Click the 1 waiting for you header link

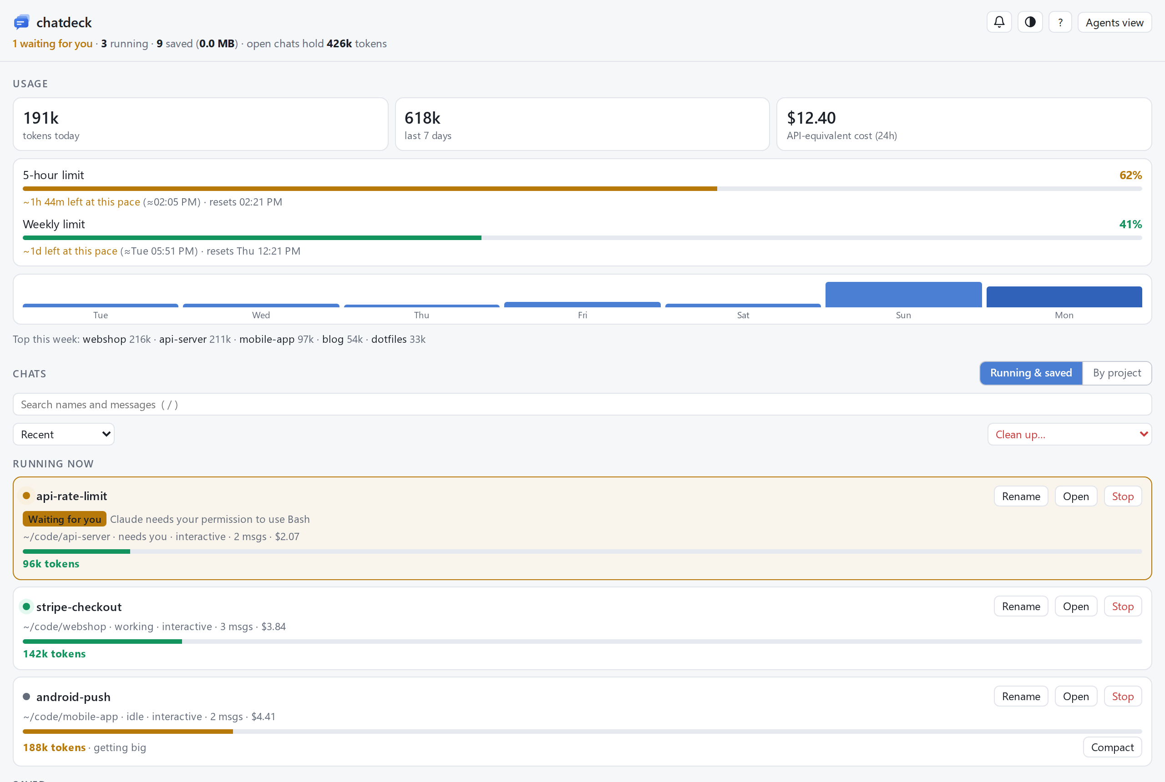pyautogui.click(x=52, y=43)
